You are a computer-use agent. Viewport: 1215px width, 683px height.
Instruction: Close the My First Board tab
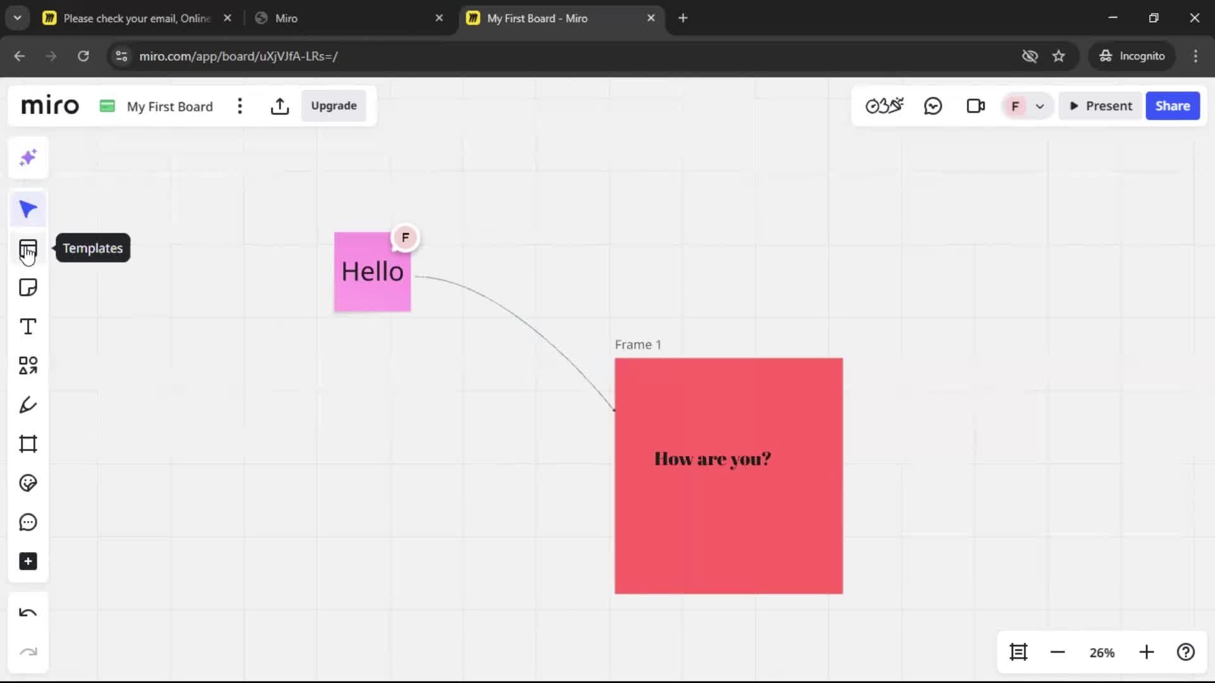(651, 18)
